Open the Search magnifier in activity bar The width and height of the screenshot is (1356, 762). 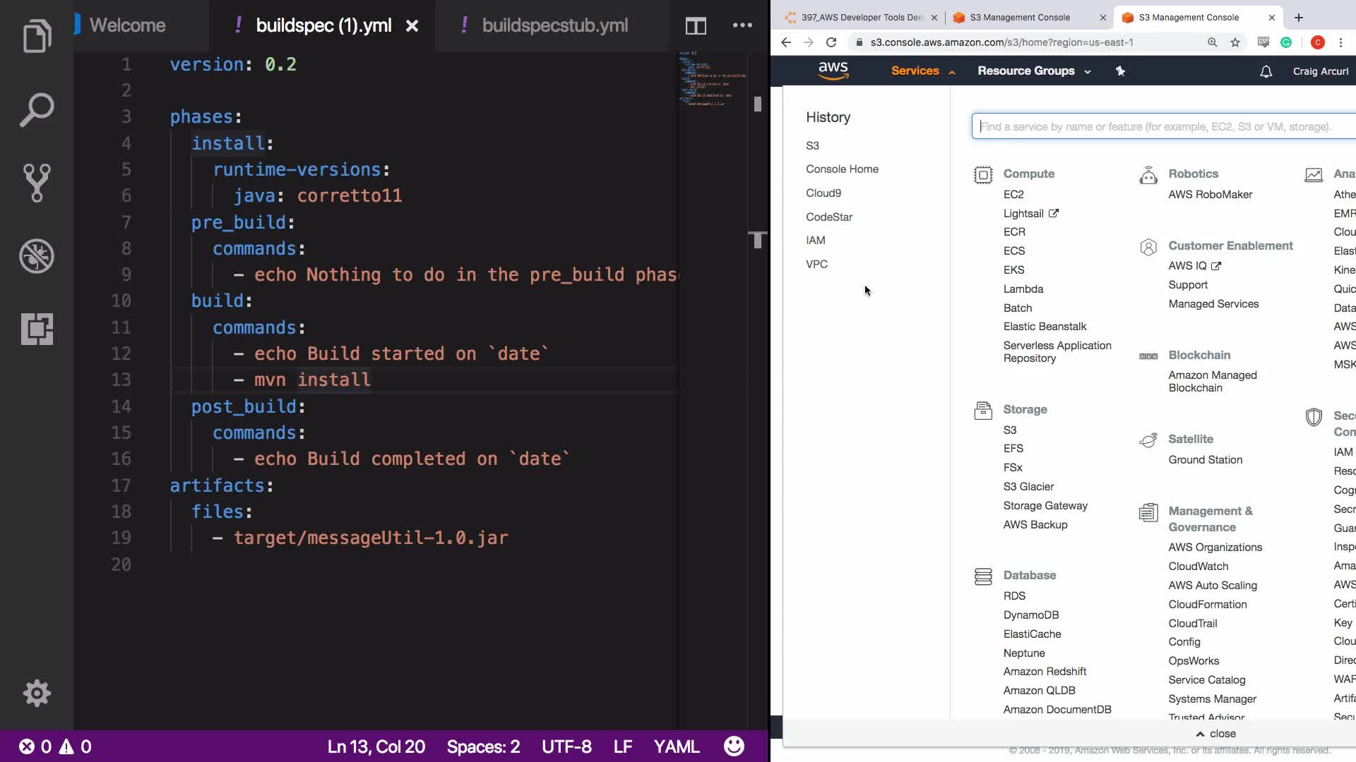click(x=37, y=109)
